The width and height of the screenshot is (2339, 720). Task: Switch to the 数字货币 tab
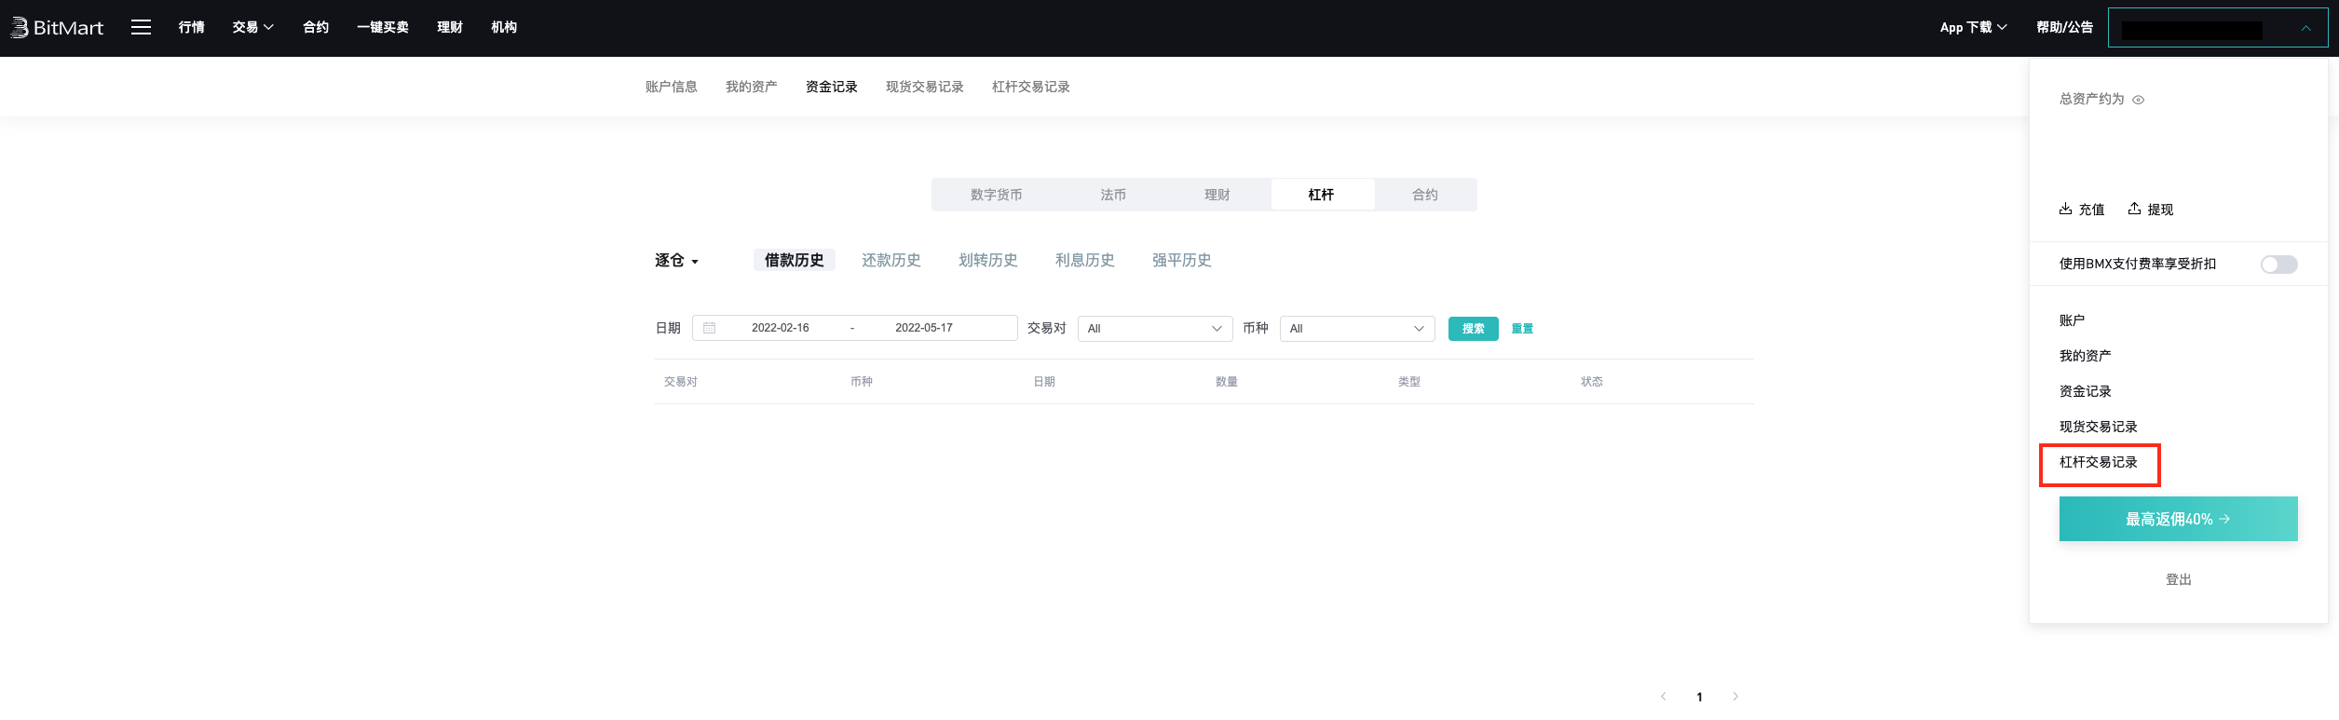click(x=996, y=195)
